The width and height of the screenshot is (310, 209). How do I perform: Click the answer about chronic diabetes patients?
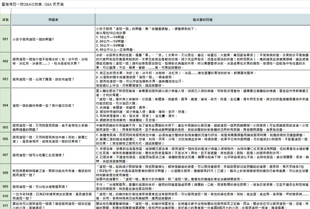[202, 196]
